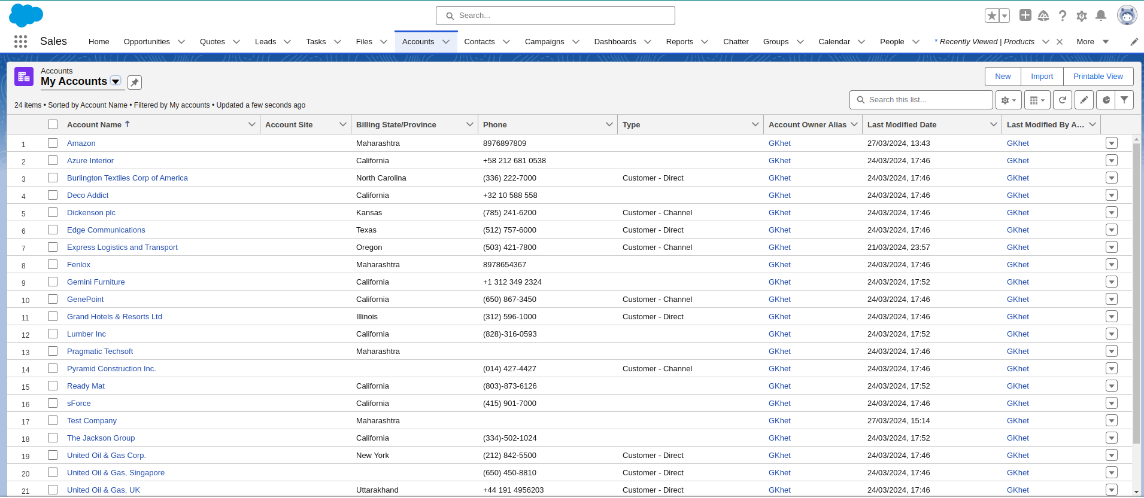
Task: Open the Last Modified Date column menu
Action: point(994,124)
